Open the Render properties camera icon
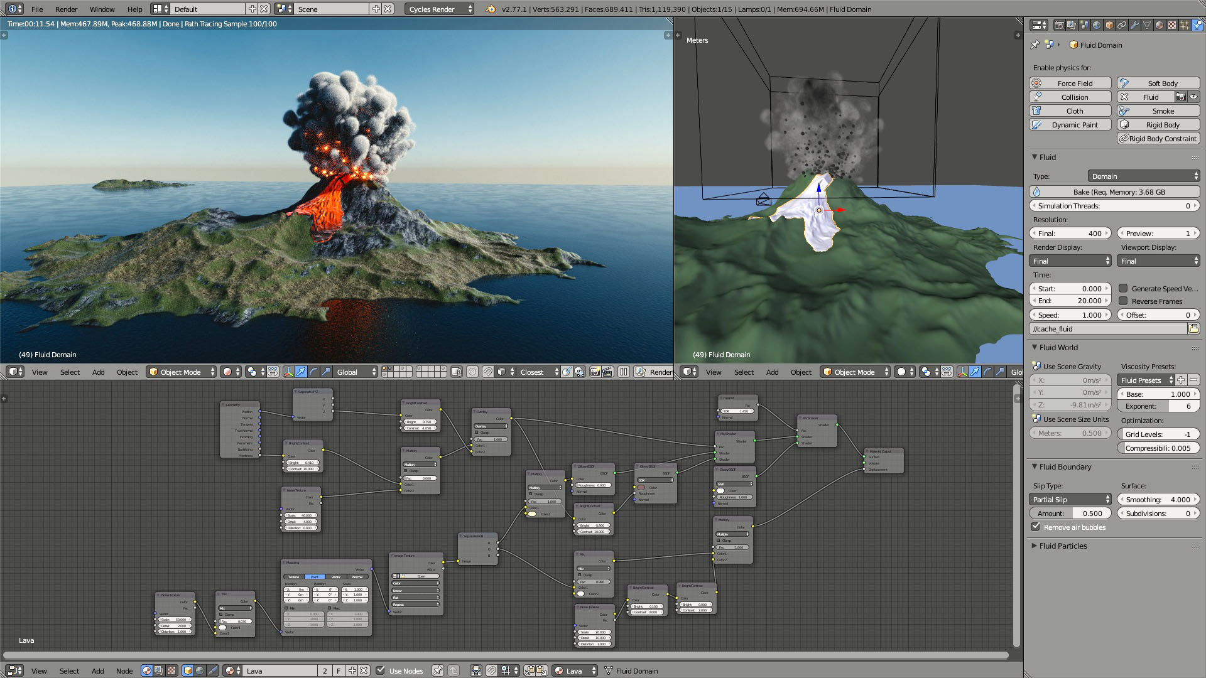 1060,25
